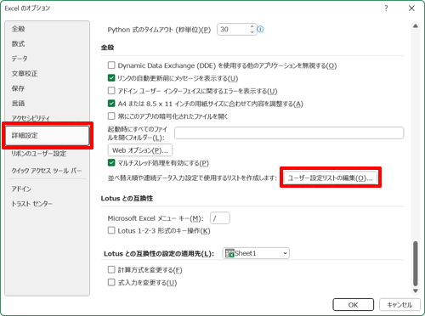Click the startup folder path input field
Image resolution: width=425 pixels, height=316 pixels.
289,133
